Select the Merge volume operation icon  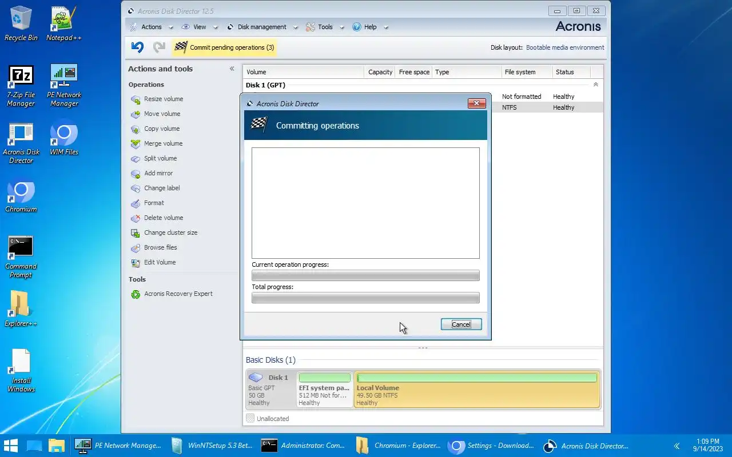click(136, 144)
